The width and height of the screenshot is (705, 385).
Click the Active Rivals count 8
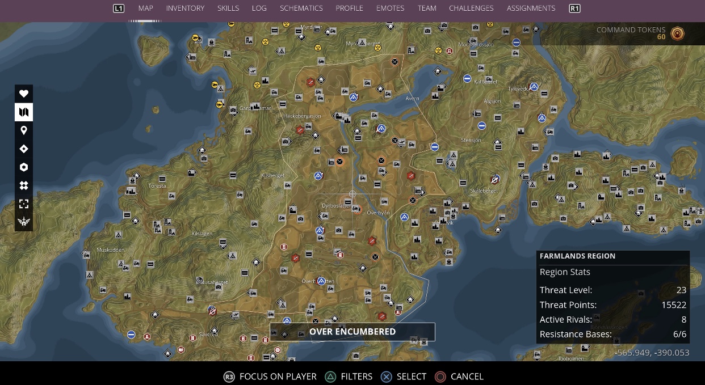pyautogui.click(x=684, y=320)
